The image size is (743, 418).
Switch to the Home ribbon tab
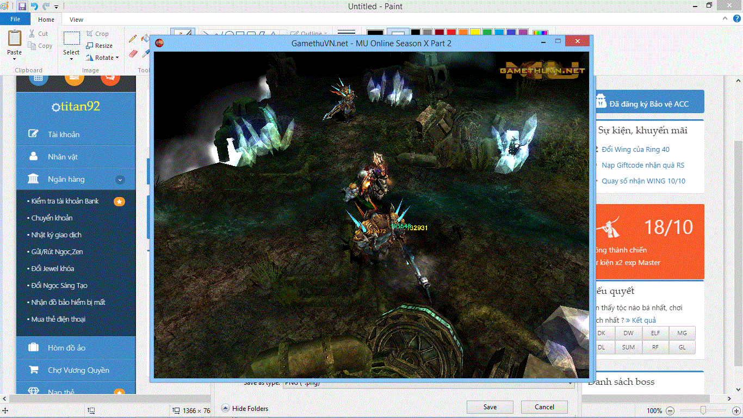(x=46, y=20)
